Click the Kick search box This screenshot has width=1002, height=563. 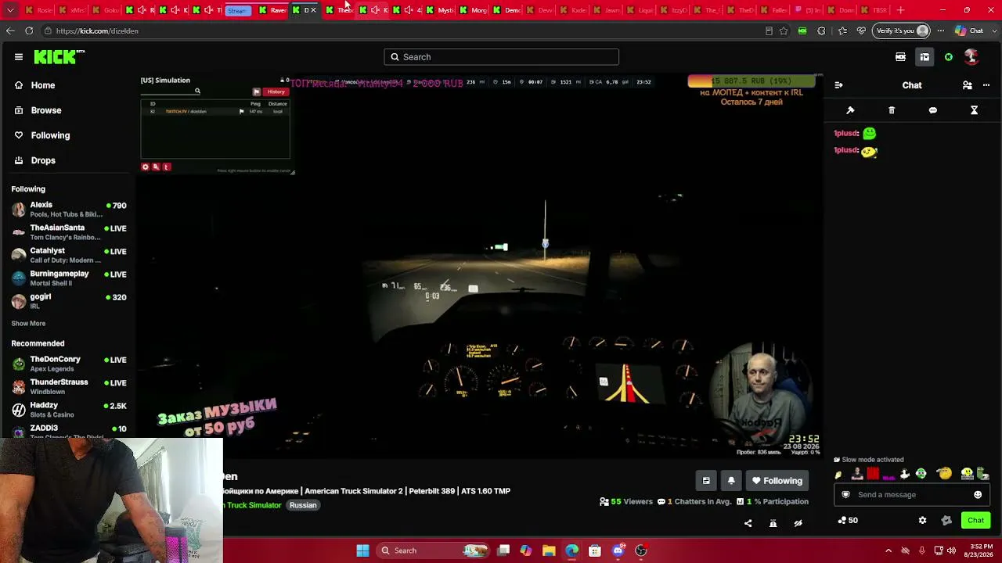point(501,57)
